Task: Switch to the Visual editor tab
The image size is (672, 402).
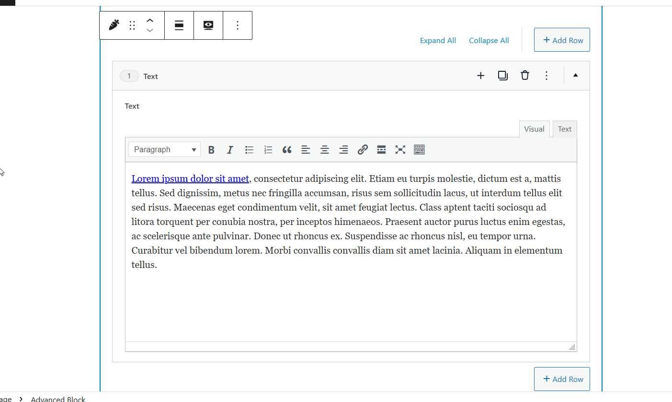Action: [x=534, y=129]
